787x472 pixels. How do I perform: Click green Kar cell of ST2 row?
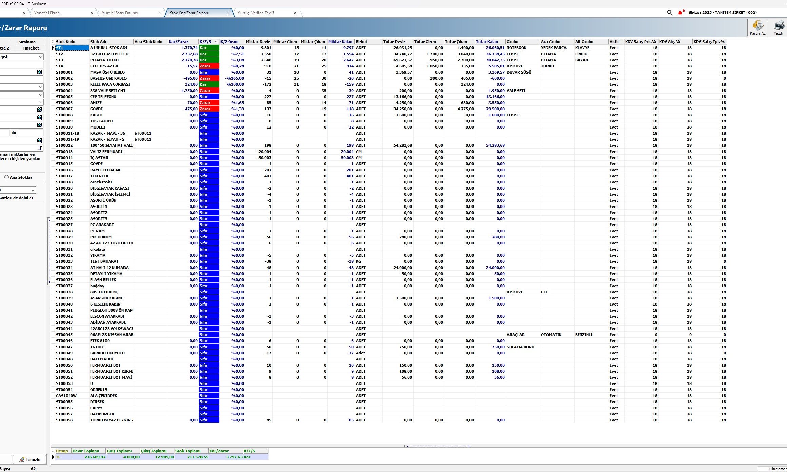point(209,54)
